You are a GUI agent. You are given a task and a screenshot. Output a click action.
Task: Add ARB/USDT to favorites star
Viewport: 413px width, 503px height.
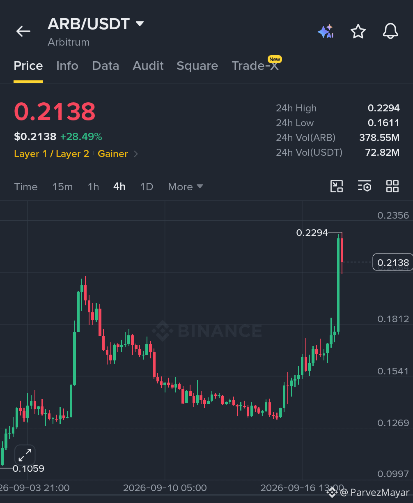click(358, 31)
